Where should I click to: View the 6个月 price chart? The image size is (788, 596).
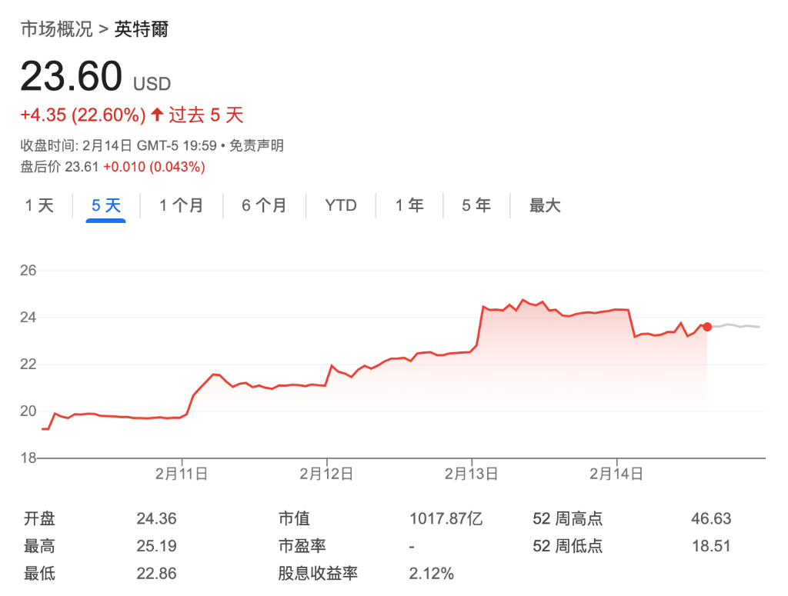click(x=264, y=205)
